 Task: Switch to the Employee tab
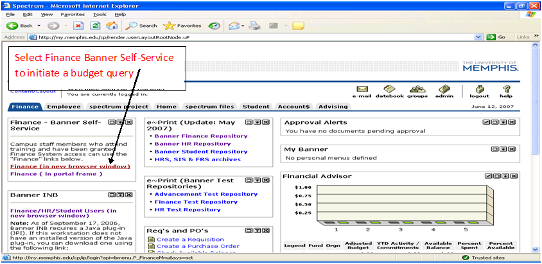pos(64,107)
